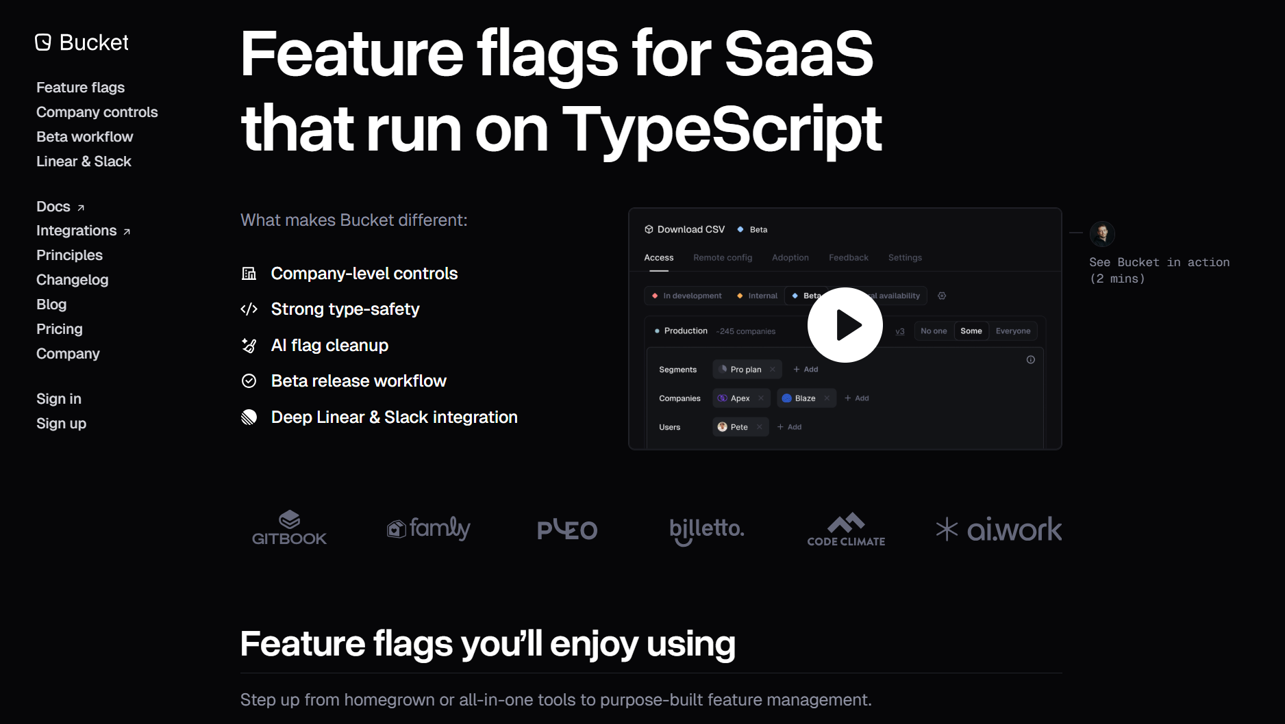Viewport: 1285px width, 724px height.
Task: Click the ai.work logo
Action: [999, 529]
